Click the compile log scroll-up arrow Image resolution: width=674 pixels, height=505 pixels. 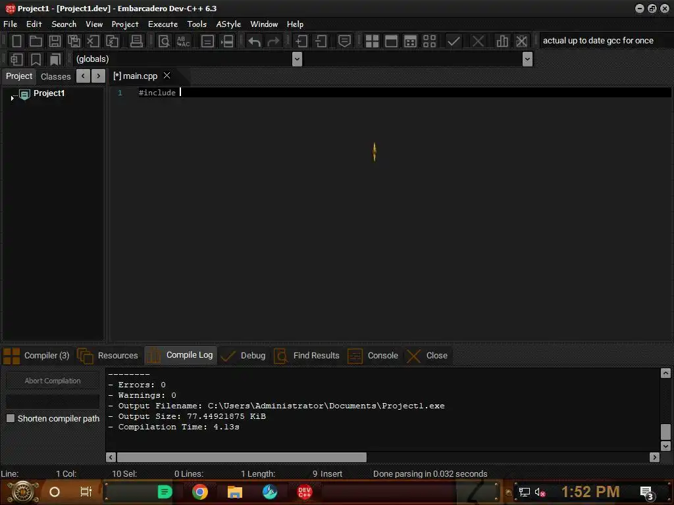tap(665, 373)
